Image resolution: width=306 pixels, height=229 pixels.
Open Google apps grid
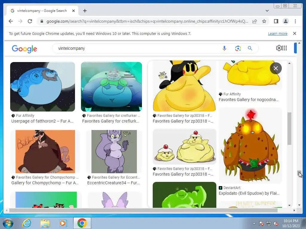[x=284, y=48]
